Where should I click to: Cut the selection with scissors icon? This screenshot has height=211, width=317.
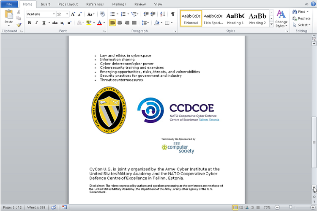tap(19, 12)
